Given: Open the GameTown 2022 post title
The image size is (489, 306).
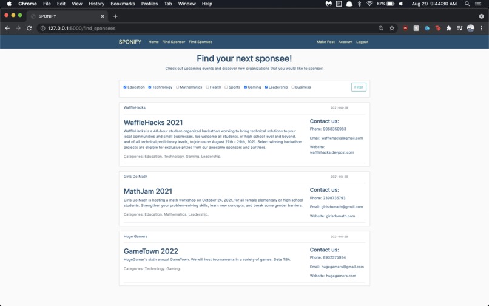Looking at the screenshot, I should [151, 251].
